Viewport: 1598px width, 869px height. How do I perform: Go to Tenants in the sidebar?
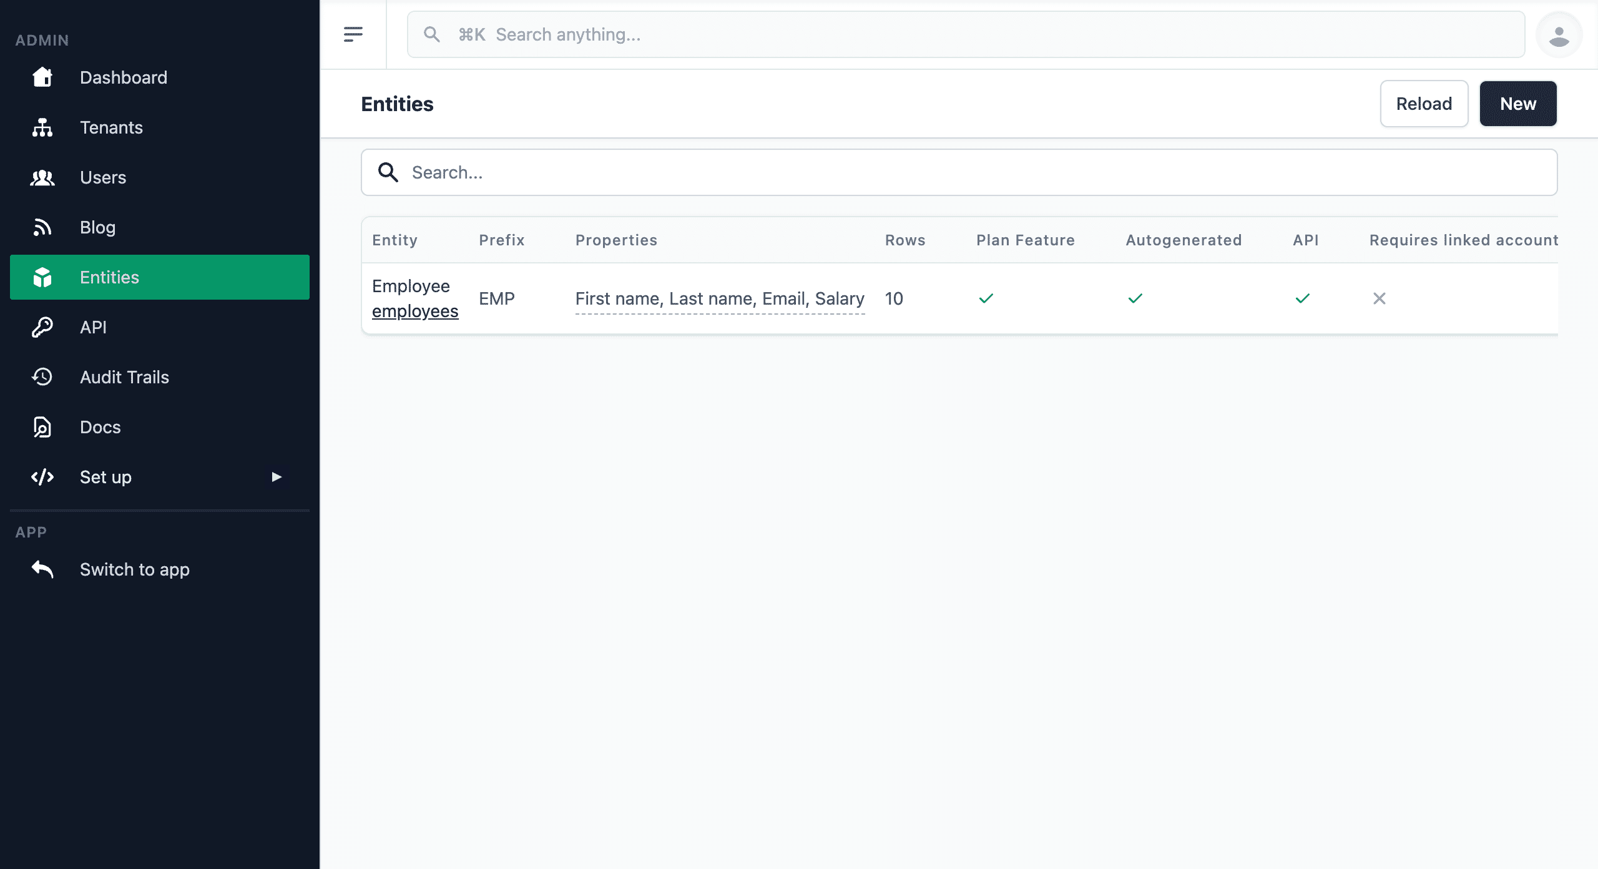[160, 127]
